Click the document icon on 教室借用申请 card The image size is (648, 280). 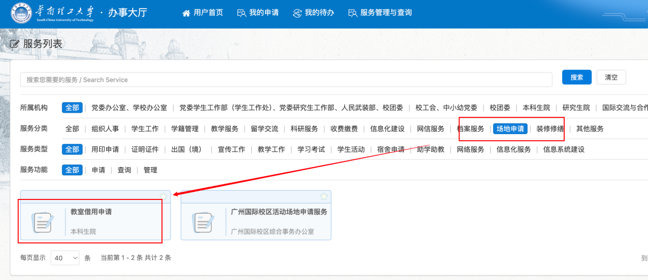click(x=43, y=222)
